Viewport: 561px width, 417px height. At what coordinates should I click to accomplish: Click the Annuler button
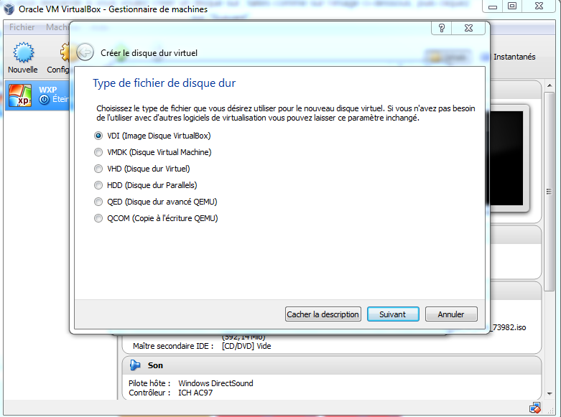point(451,314)
